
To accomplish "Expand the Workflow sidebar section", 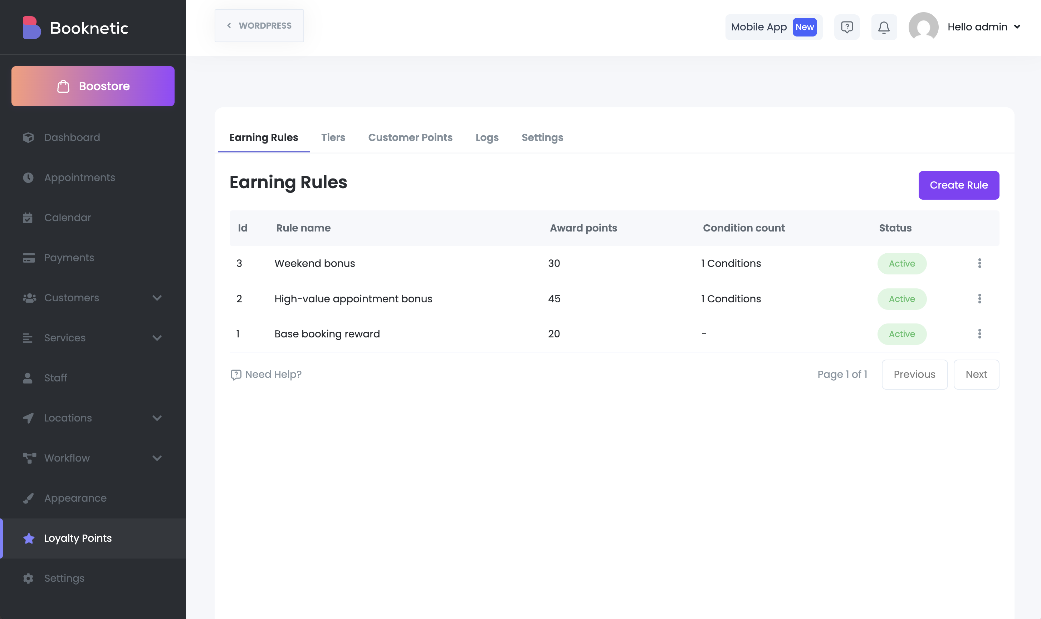I will coord(157,458).
